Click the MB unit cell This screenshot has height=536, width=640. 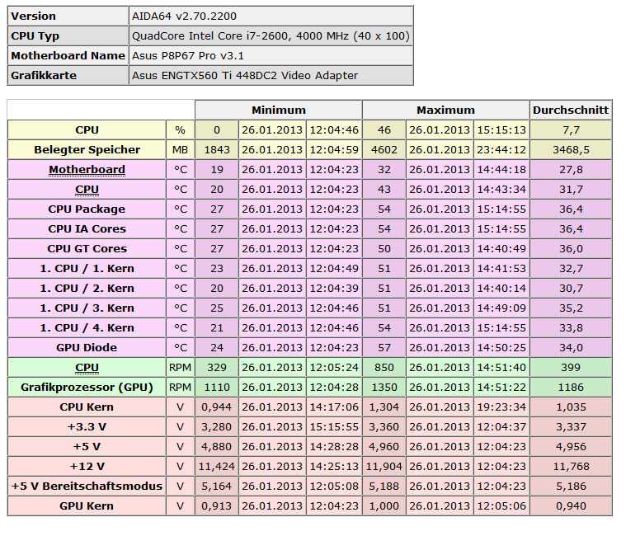[180, 150]
